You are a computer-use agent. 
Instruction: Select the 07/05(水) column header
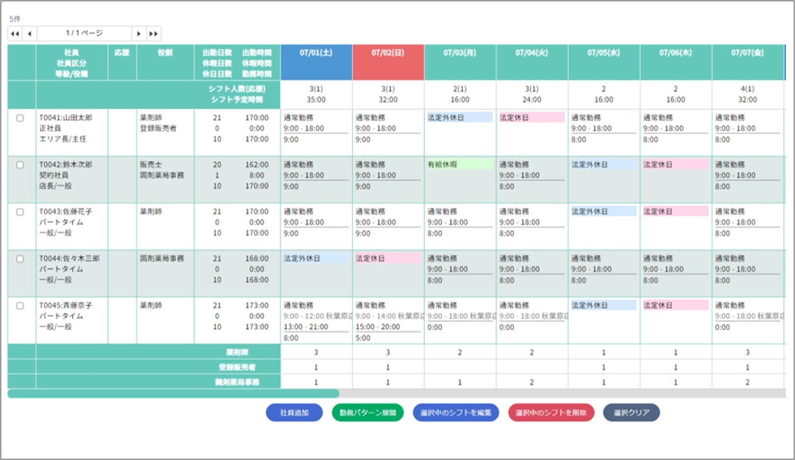click(x=604, y=62)
